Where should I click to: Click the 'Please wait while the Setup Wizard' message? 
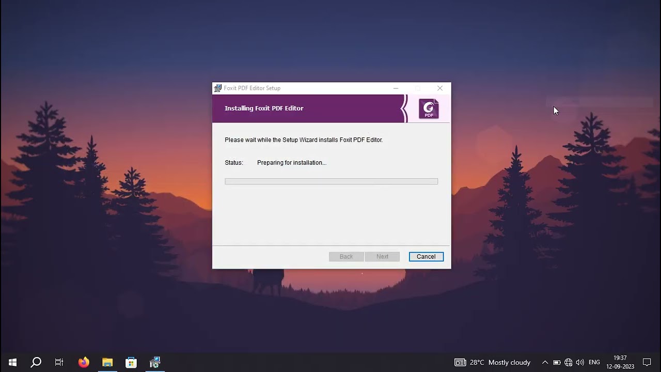[x=304, y=140]
